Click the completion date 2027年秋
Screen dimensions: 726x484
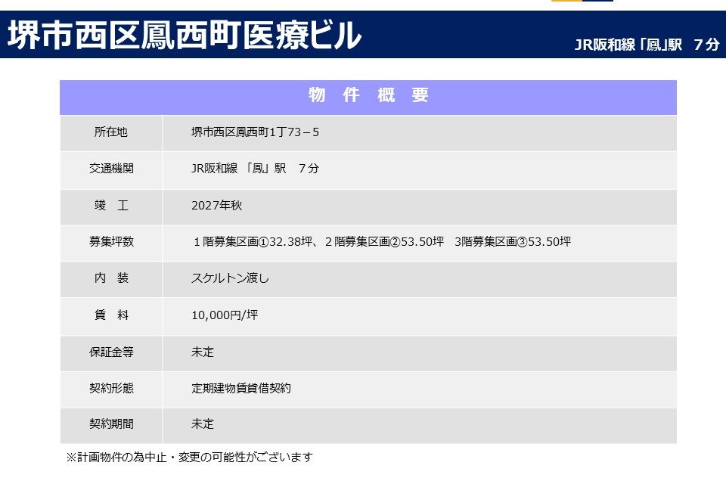(217, 205)
